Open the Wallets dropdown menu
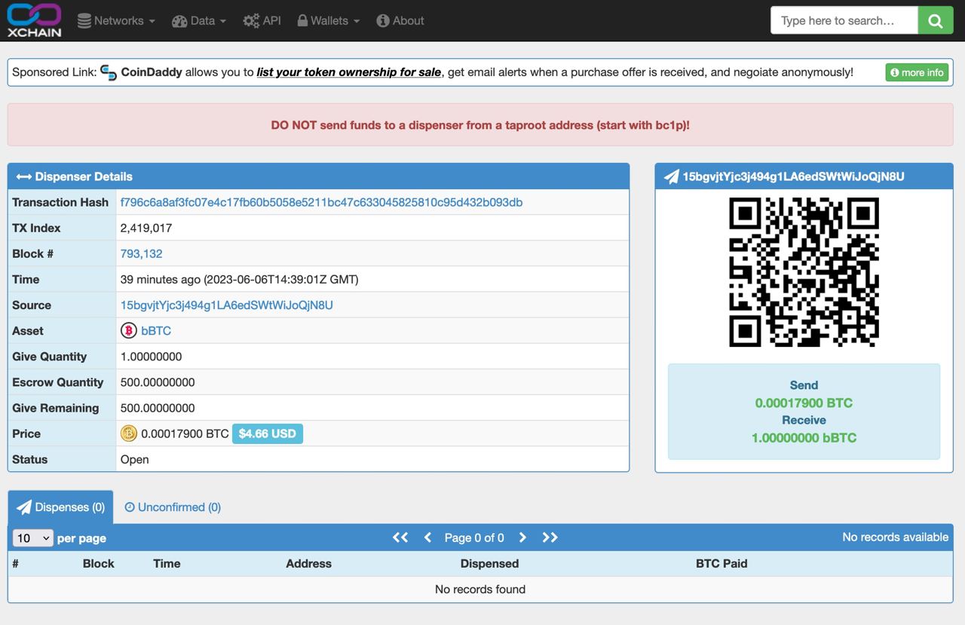 click(x=329, y=20)
